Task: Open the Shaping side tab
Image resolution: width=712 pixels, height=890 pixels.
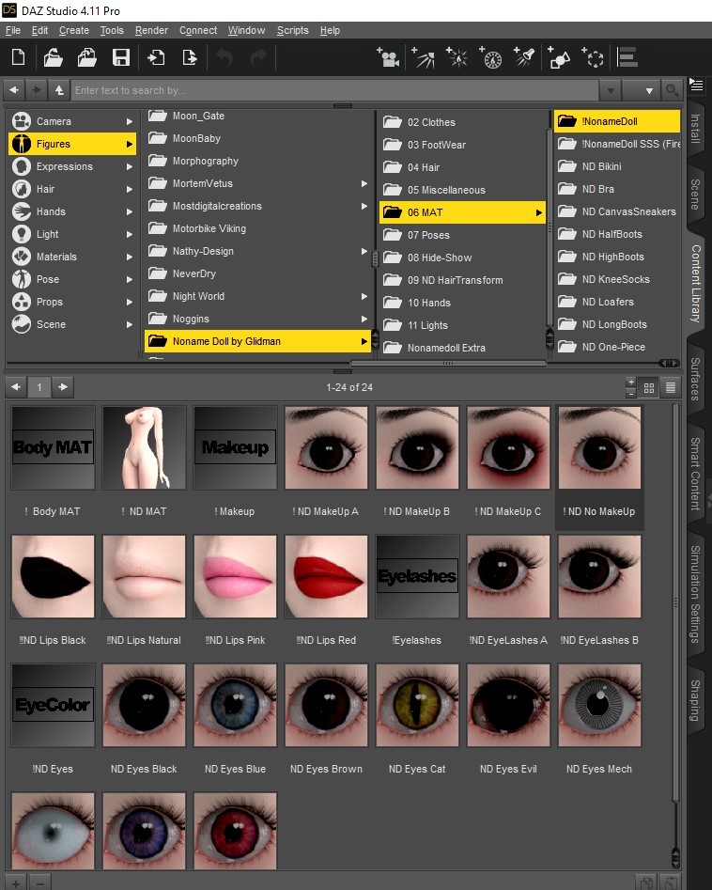Action: (695, 700)
